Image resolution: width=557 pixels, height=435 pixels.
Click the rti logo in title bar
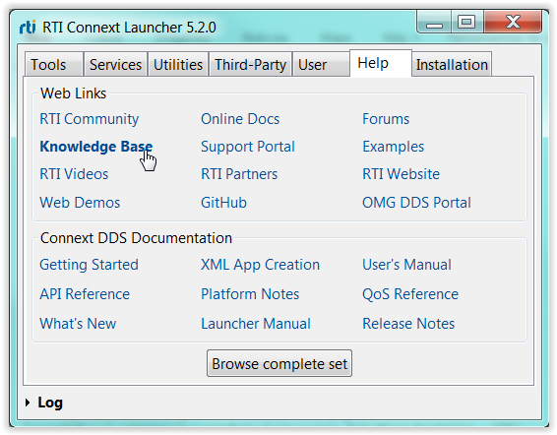28,28
